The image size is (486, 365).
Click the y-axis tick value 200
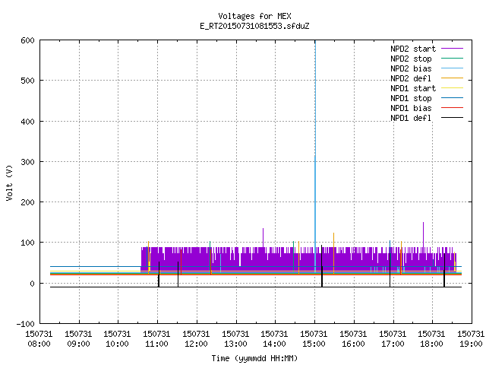point(27,202)
